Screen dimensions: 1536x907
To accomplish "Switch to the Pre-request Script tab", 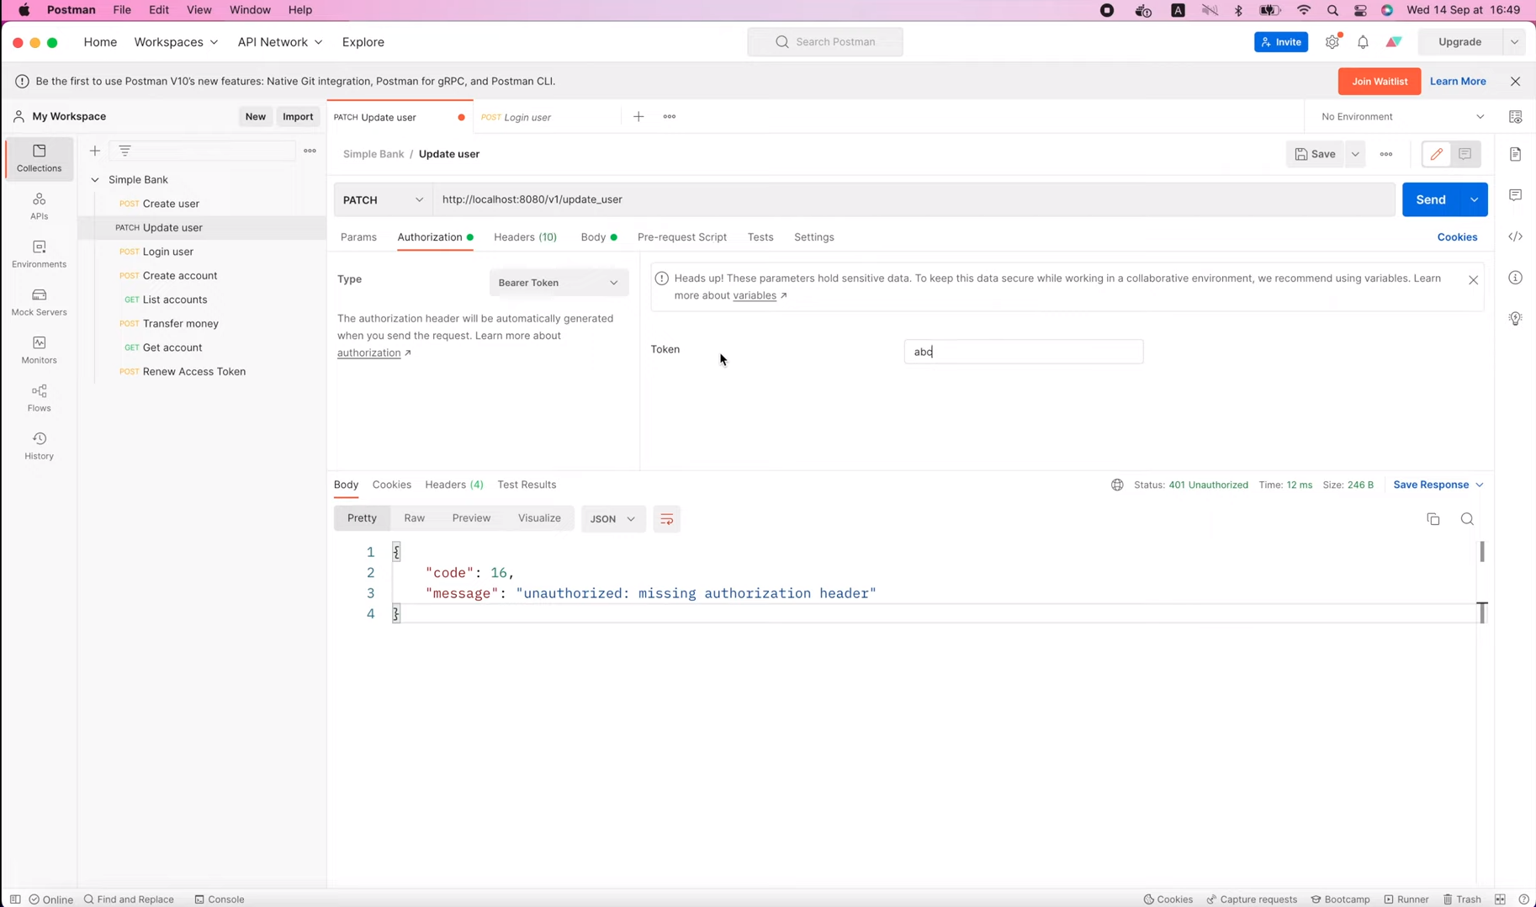I will 682,237.
